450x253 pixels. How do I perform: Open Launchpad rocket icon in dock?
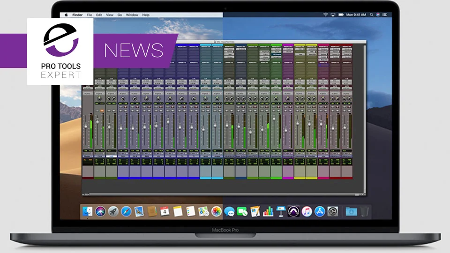point(113,212)
